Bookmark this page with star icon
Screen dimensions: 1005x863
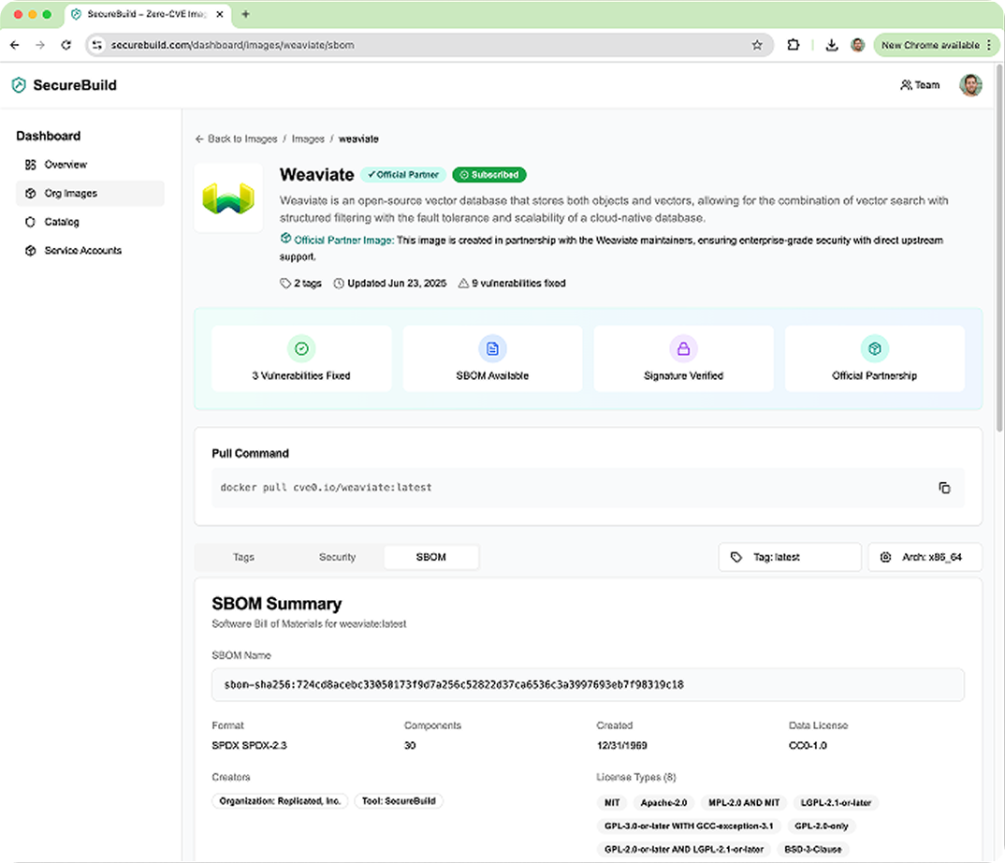[x=757, y=45]
